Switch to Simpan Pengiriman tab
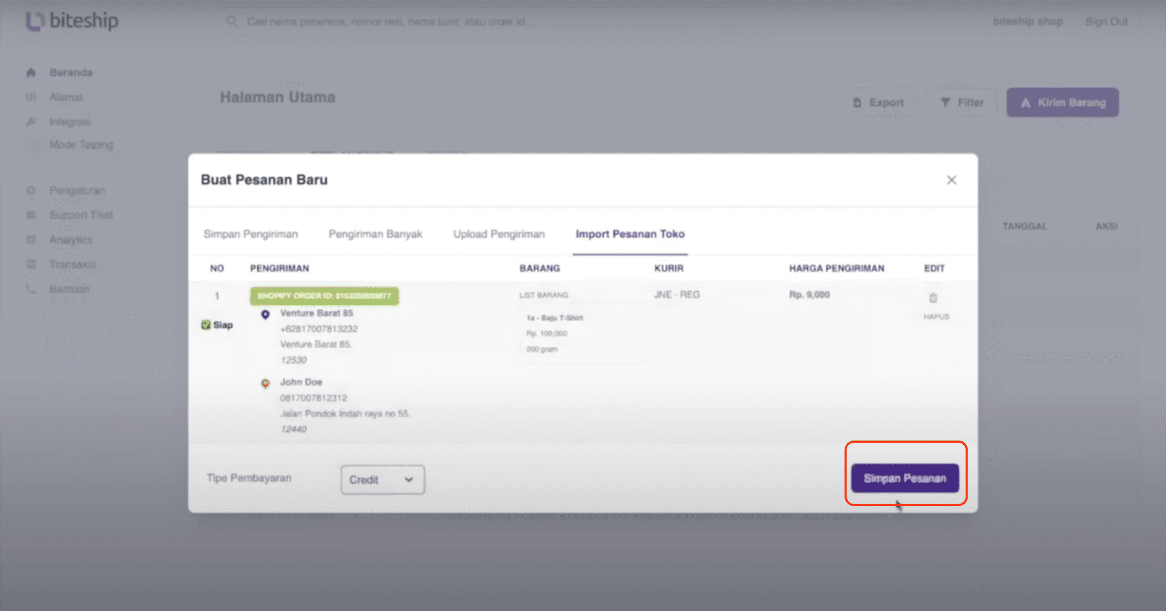 coord(251,234)
